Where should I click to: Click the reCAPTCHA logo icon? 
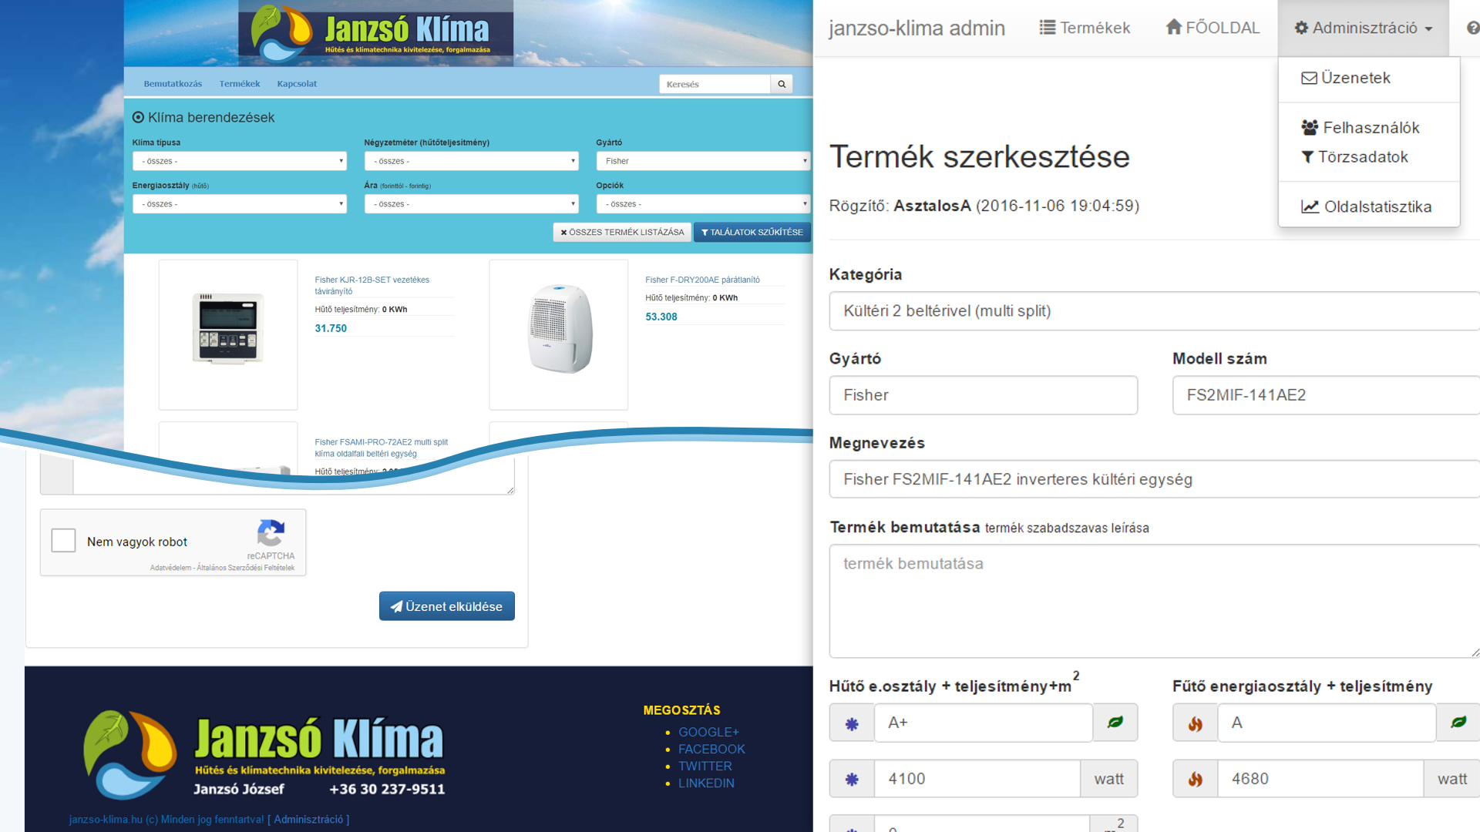271,532
